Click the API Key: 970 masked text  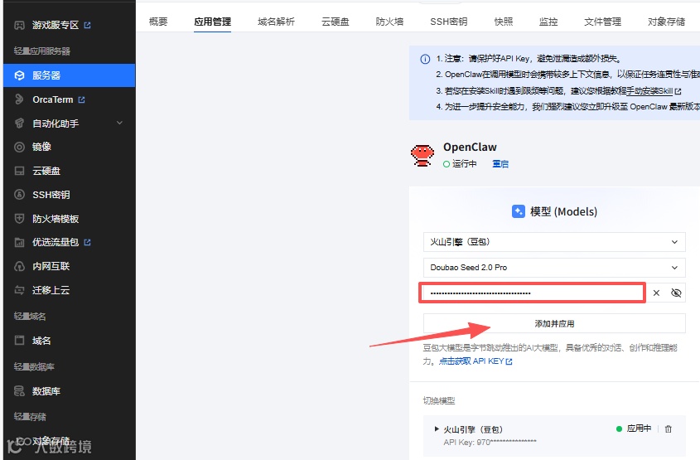point(490,442)
